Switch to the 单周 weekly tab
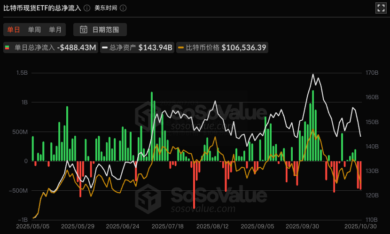Viewport: 390px width, 234px height. pyautogui.click(x=34, y=30)
